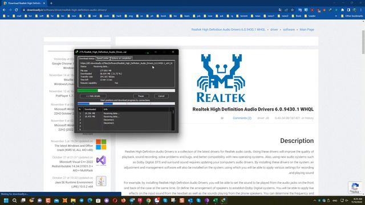The width and height of the screenshot is (365, 205).
Task: Open Firefox from the taskbar
Action: tap(123, 200)
